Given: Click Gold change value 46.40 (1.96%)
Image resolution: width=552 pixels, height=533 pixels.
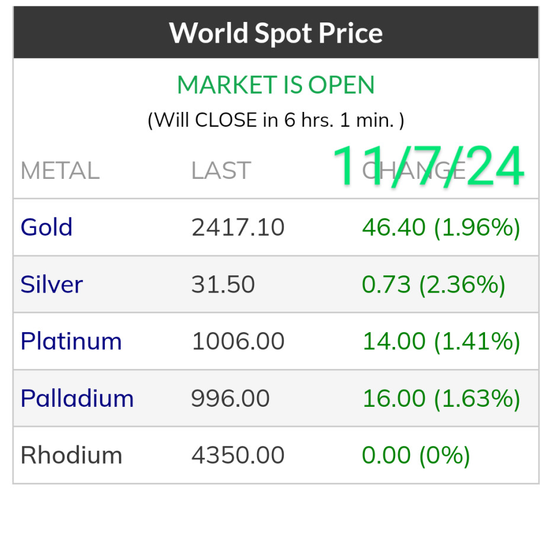Looking at the screenshot, I should (x=441, y=227).
